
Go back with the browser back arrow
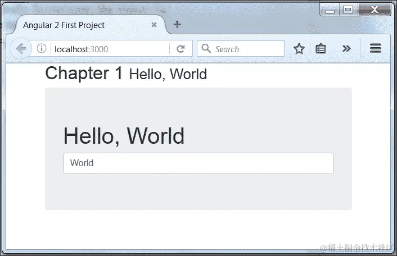click(21, 48)
